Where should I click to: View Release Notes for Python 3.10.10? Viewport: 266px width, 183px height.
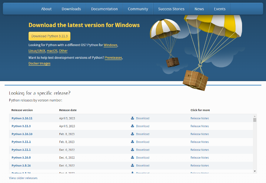(x=200, y=134)
